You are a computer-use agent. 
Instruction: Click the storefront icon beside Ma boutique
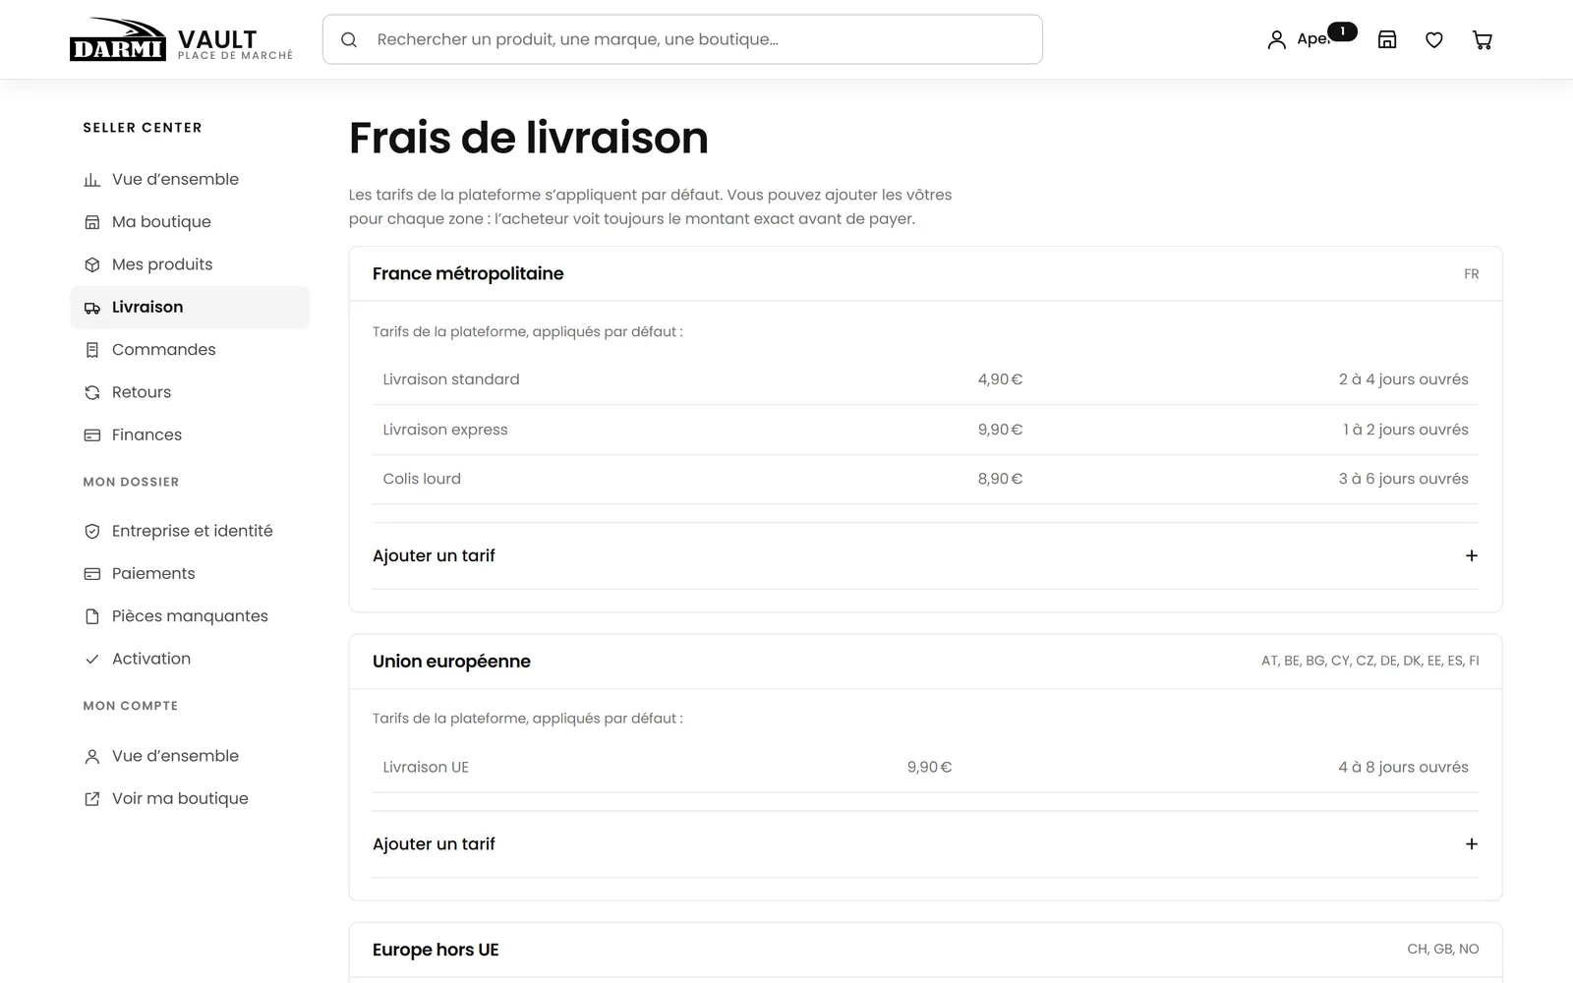pos(92,222)
